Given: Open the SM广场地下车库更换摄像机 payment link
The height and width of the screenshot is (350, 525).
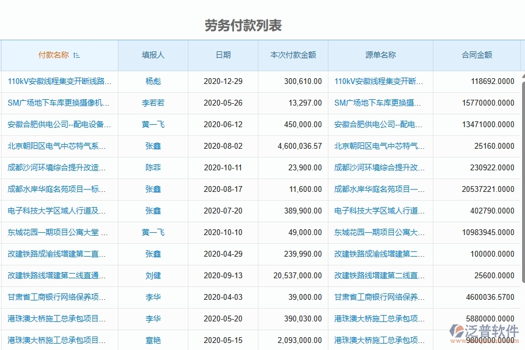Looking at the screenshot, I should [x=58, y=103].
